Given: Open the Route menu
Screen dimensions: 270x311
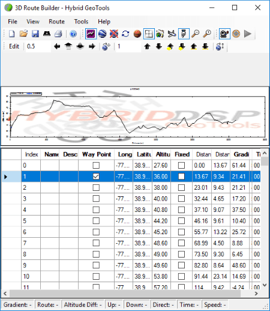Looking at the screenshot, I should coord(57,22).
